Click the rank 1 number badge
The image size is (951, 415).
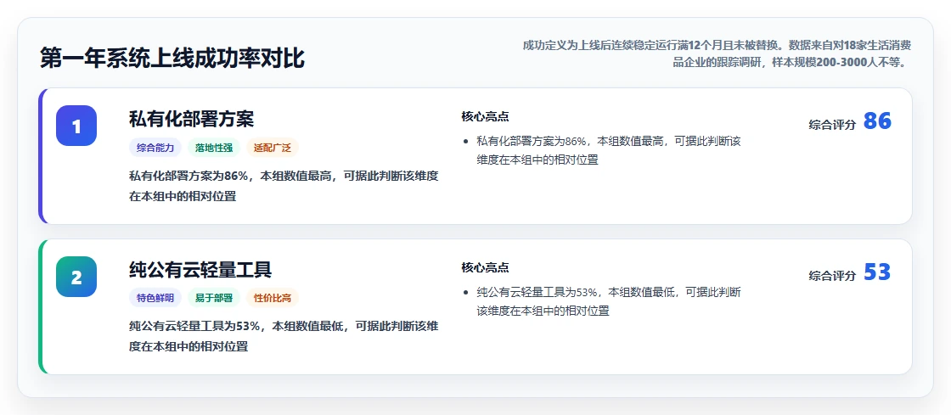[76, 126]
